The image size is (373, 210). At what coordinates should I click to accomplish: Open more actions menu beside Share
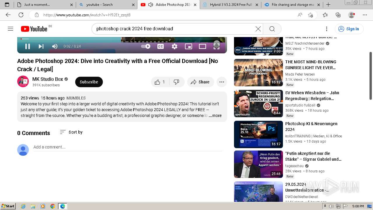(x=222, y=82)
